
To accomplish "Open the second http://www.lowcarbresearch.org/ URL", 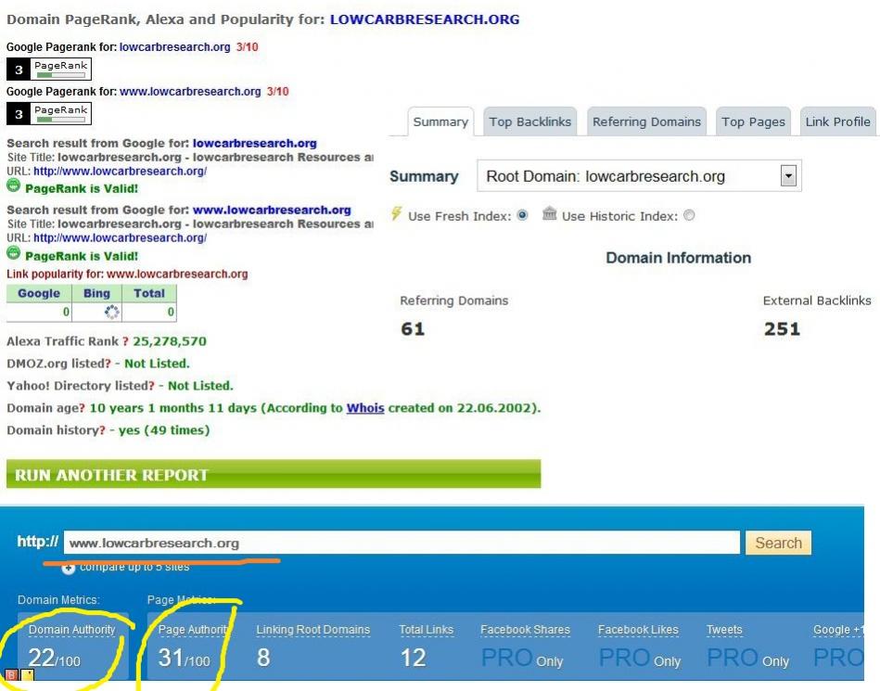I will coord(121,238).
